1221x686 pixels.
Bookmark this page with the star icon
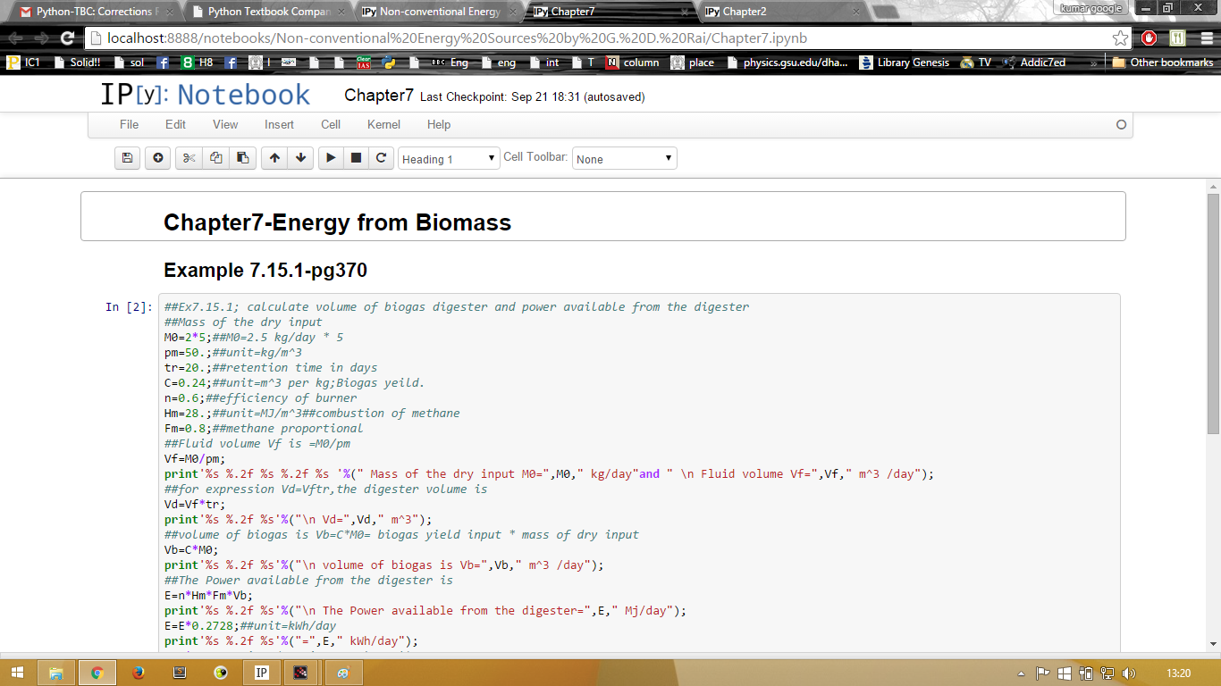click(1120, 38)
